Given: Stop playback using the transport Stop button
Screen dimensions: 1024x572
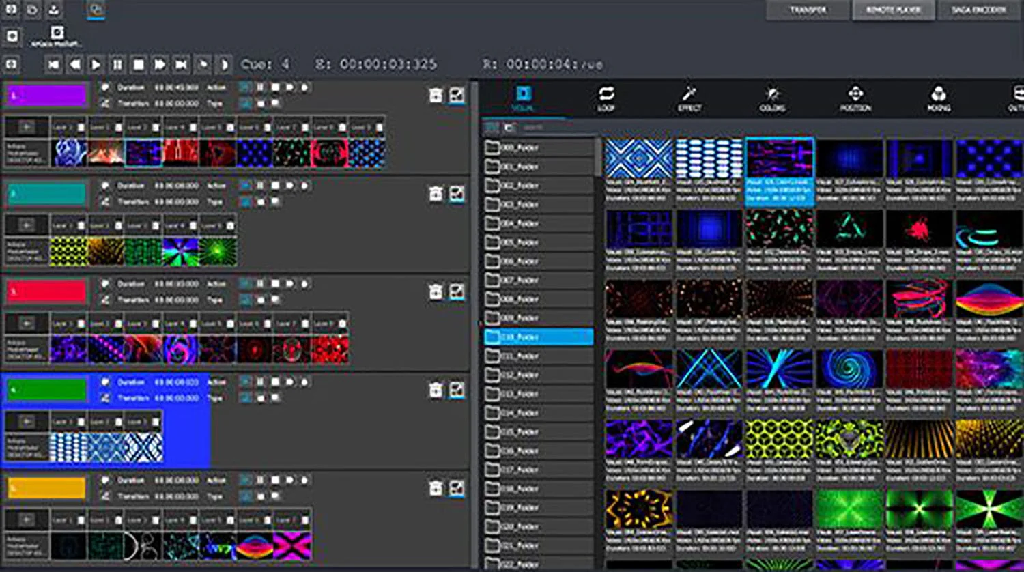Looking at the screenshot, I should pyautogui.click(x=139, y=65).
